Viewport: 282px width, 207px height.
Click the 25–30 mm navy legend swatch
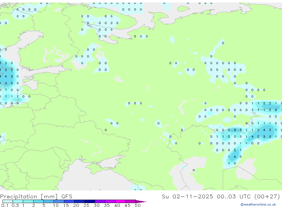[x=90, y=201]
